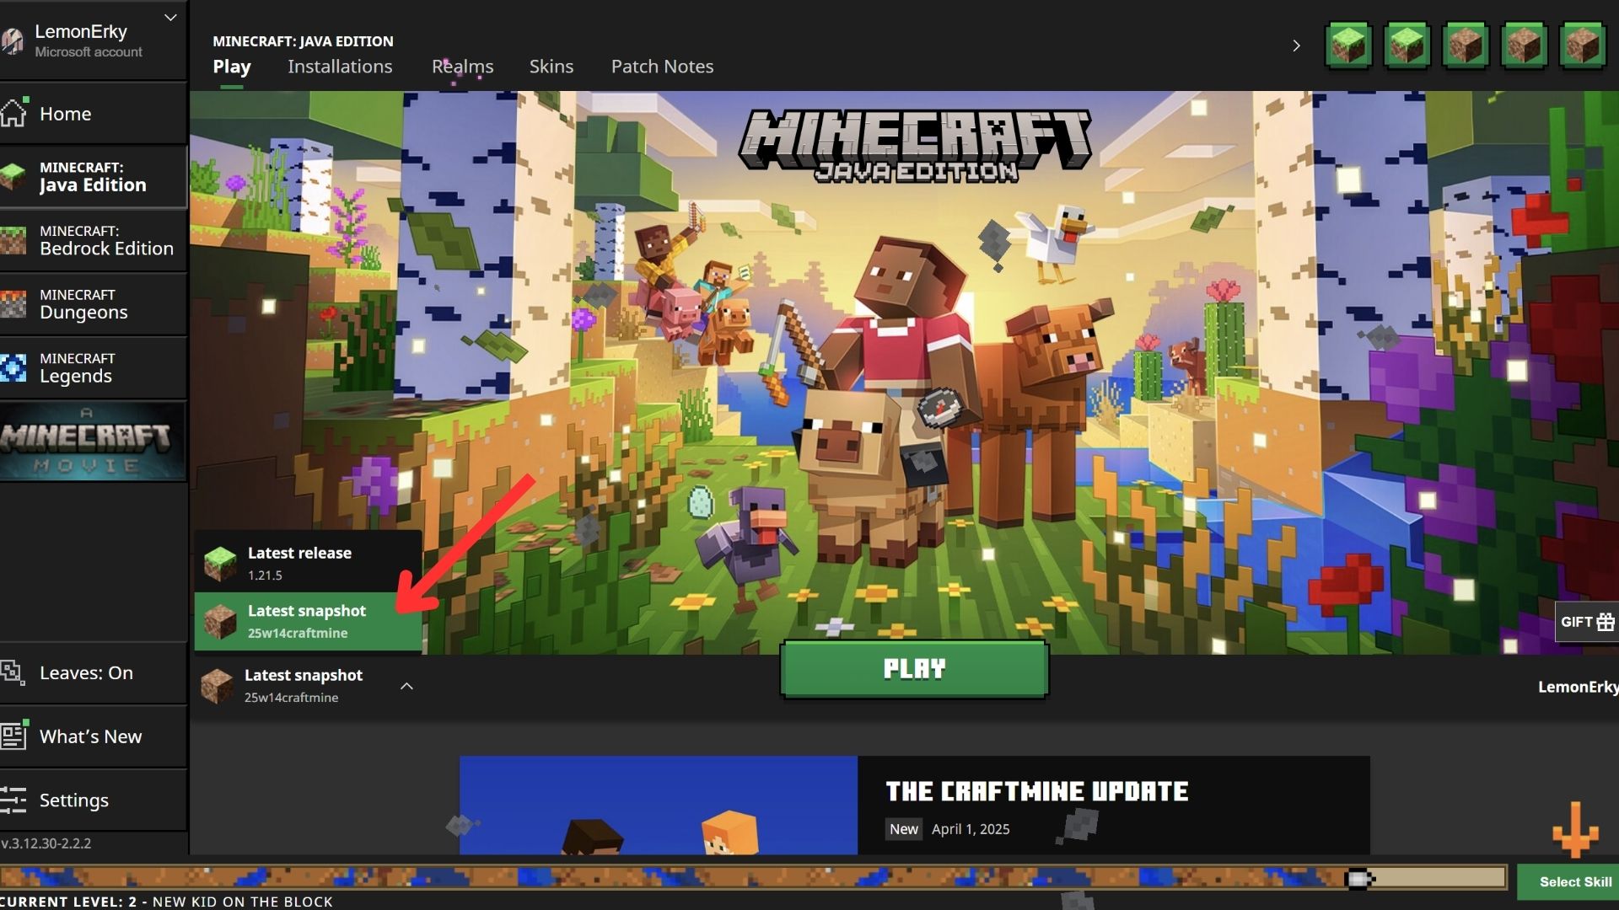Viewport: 1619px width, 910px height.
Task: Open the GIFT button
Action: pyautogui.click(x=1587, y=622)
